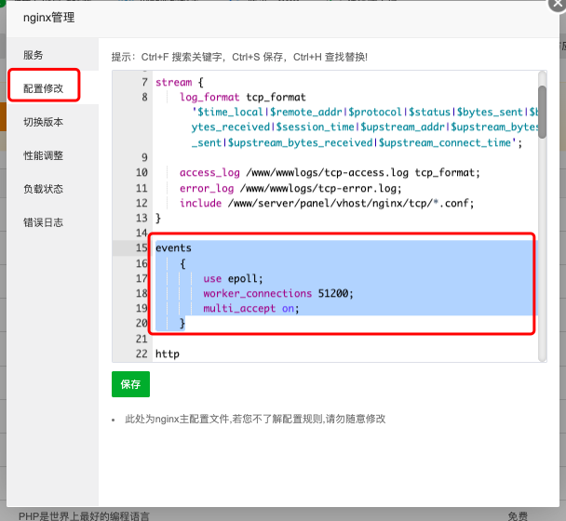Open the 错误日志 tab
566x521 pixels.
click(x=44, y=222)
